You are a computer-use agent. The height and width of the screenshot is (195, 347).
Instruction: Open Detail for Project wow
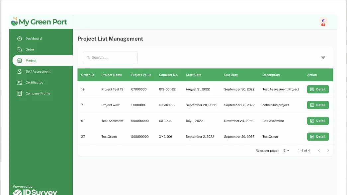pyautogui.click(x=318, y=105)
